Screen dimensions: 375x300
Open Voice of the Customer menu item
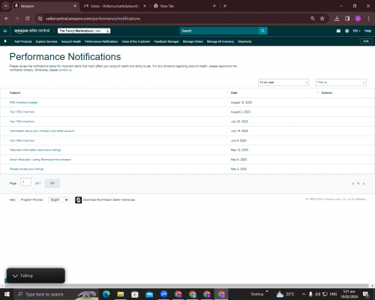[136, 41]
